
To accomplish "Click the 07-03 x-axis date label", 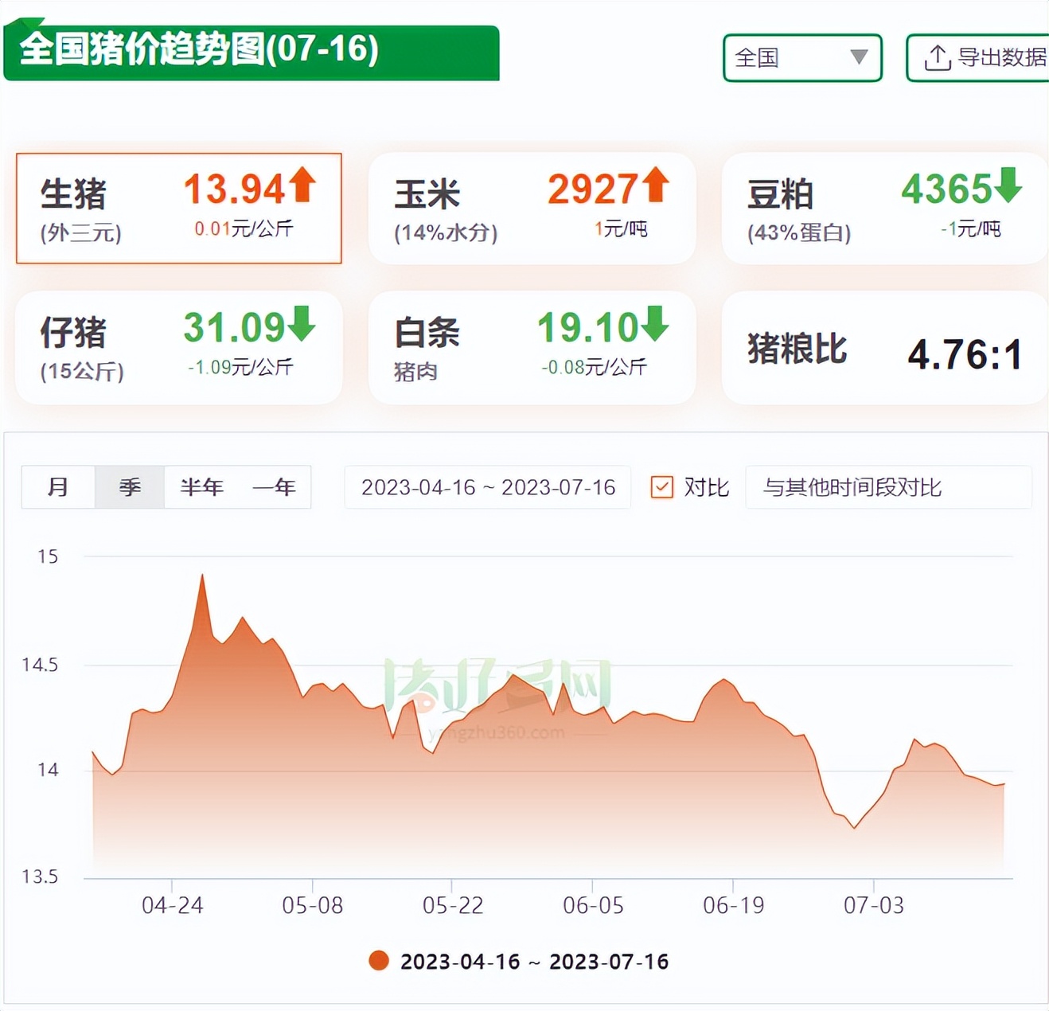I will click(x=874, y=906).
